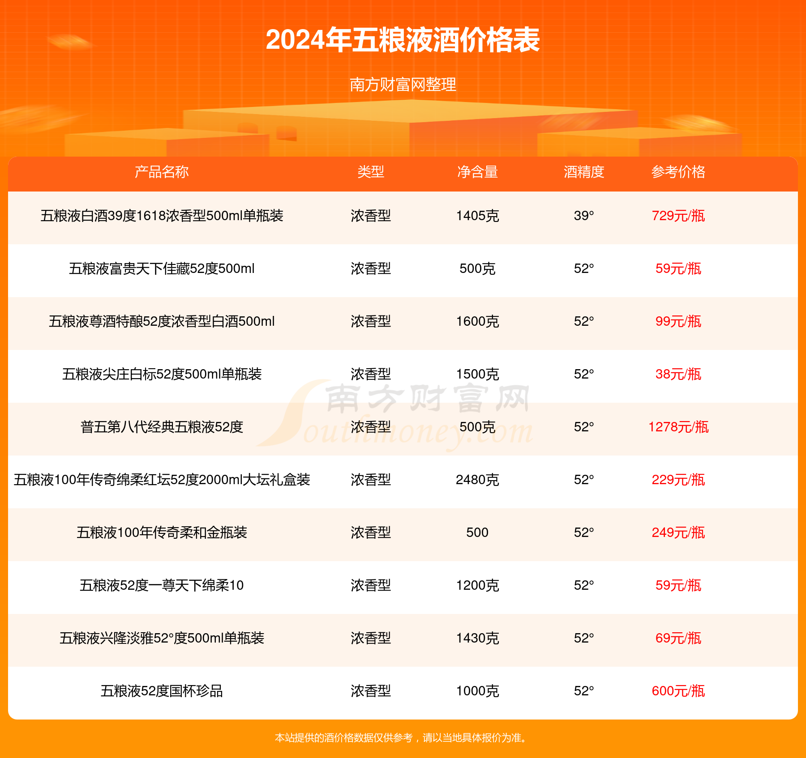This screenshot has height=758, width=806.
Task: Click the 类型 column header
Action: pyautogui.click(x=370, y=172)
